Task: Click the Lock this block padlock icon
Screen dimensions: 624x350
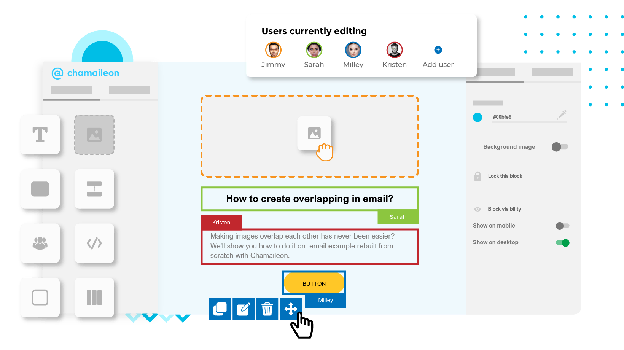Action: (x=478, y=176)
